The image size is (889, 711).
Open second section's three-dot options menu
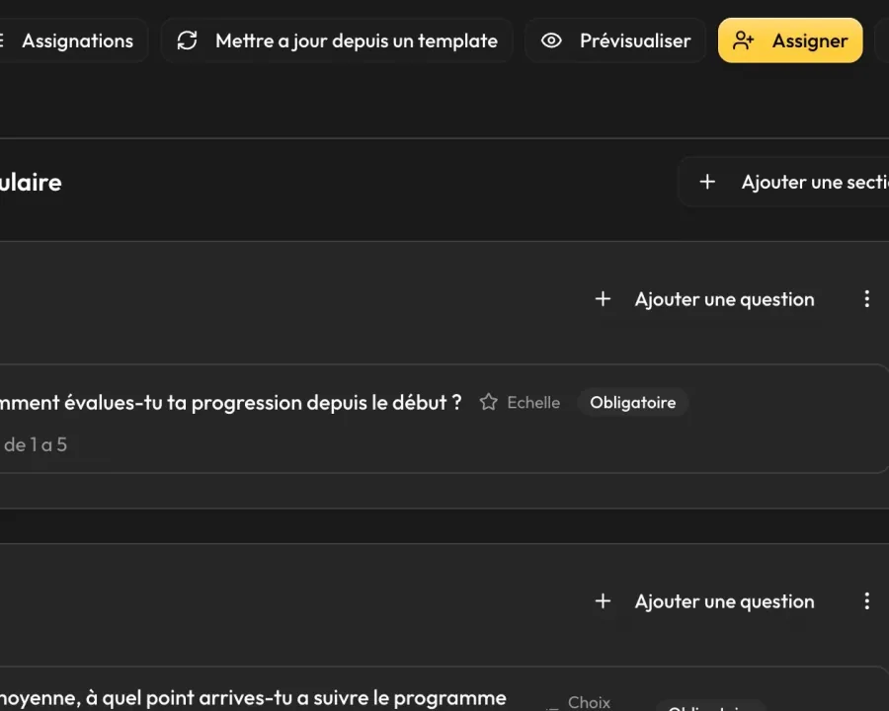867,601
